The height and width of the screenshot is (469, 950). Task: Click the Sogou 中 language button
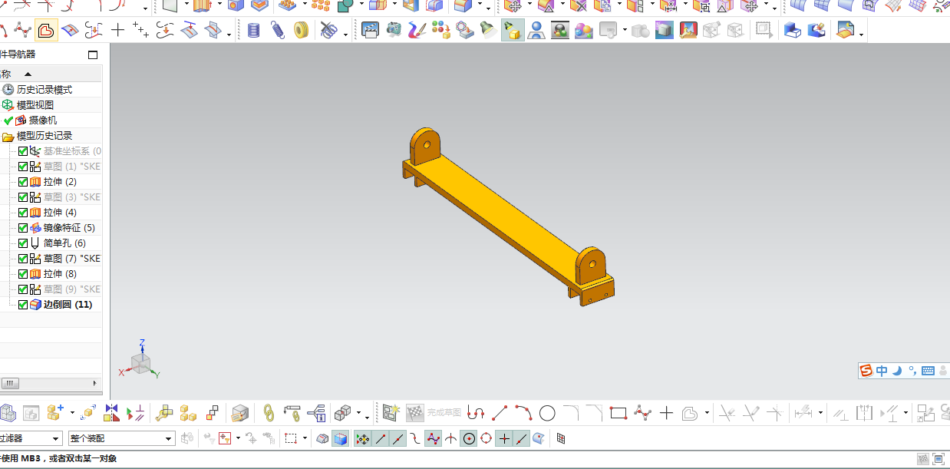(x=882, y=371)
